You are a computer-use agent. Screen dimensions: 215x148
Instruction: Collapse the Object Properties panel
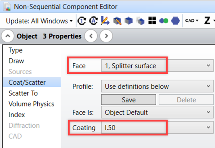(8, 36)
